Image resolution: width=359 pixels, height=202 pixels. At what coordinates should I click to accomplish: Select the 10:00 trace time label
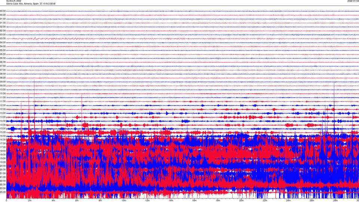pos(3,89)
